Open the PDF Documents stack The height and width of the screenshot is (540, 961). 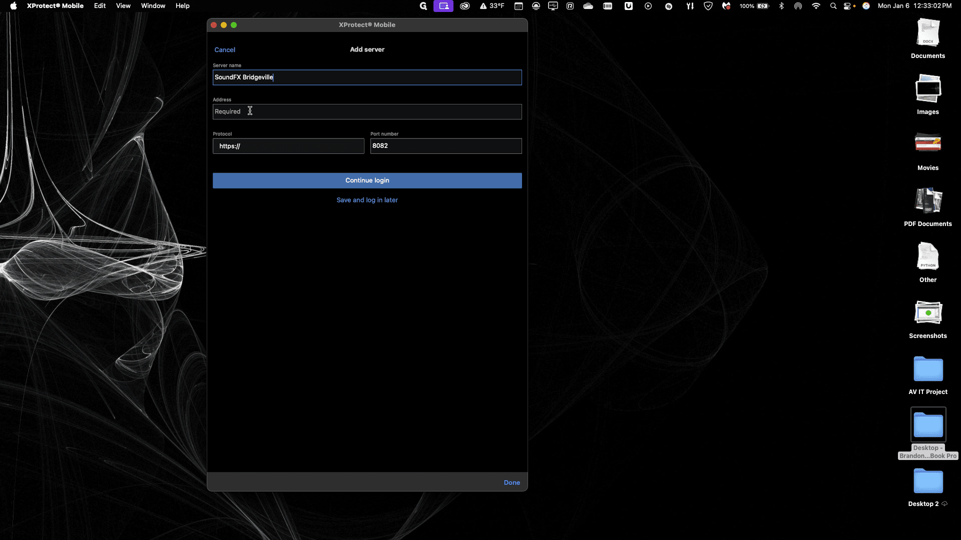coord(928,201)
